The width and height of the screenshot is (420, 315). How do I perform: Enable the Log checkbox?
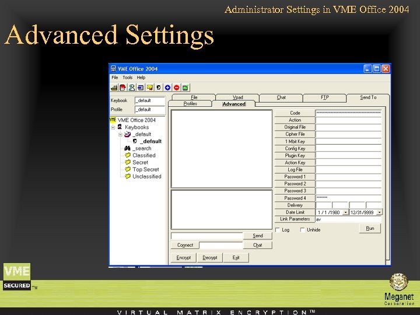[x=278, y=230]
